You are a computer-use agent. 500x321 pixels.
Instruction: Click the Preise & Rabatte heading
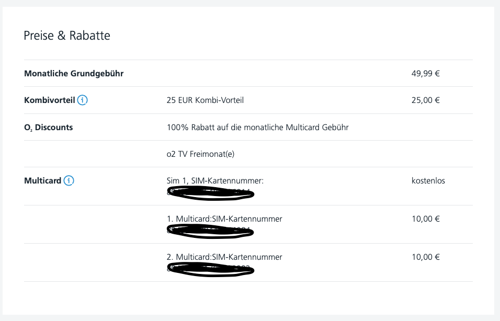click(67, 36)
